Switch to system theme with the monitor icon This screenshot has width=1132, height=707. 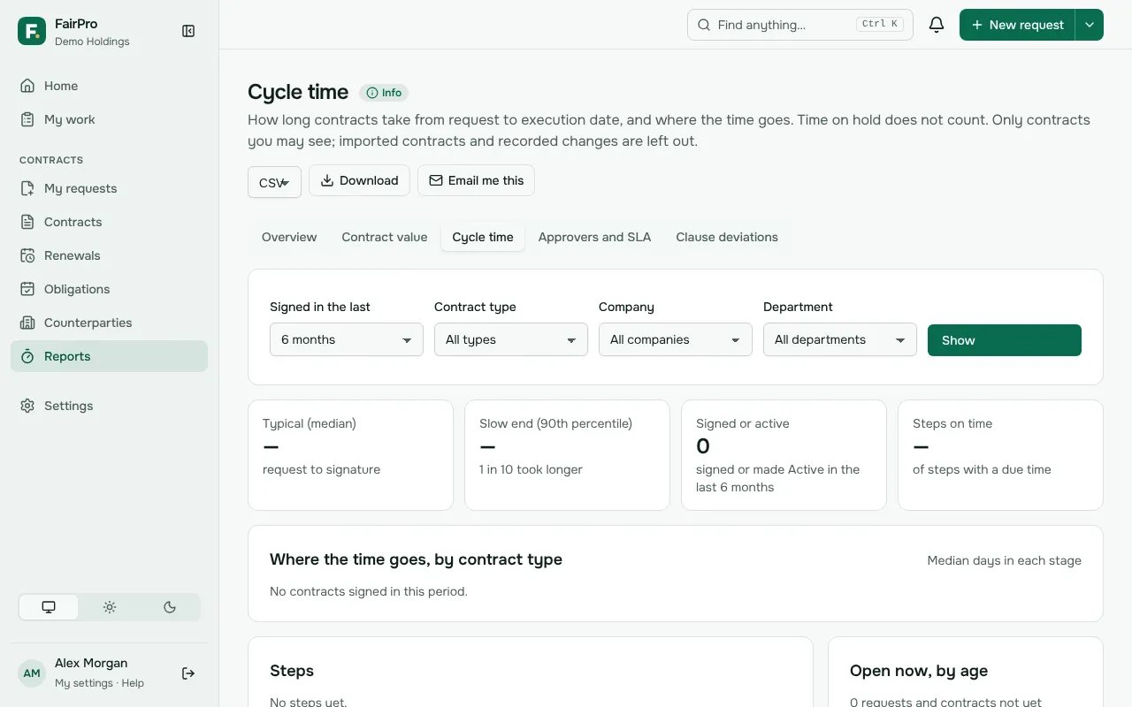[x=49, y=607]
